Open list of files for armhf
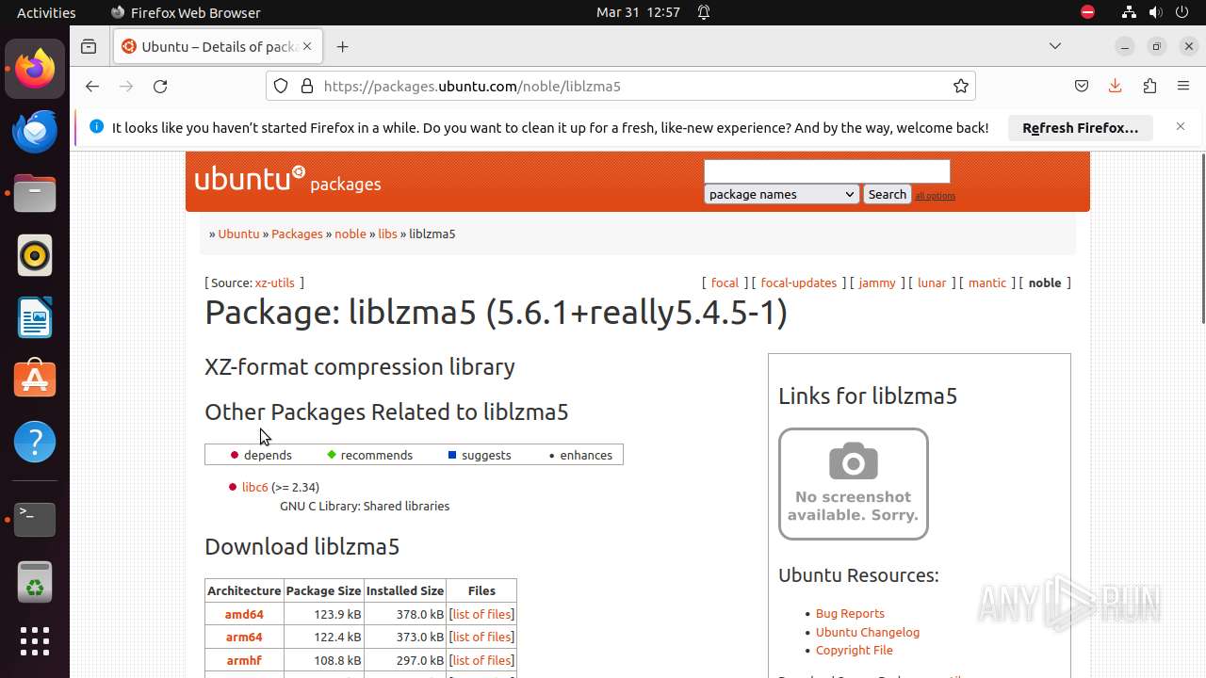Screen dimensions: 1206x678 point(481,660)
